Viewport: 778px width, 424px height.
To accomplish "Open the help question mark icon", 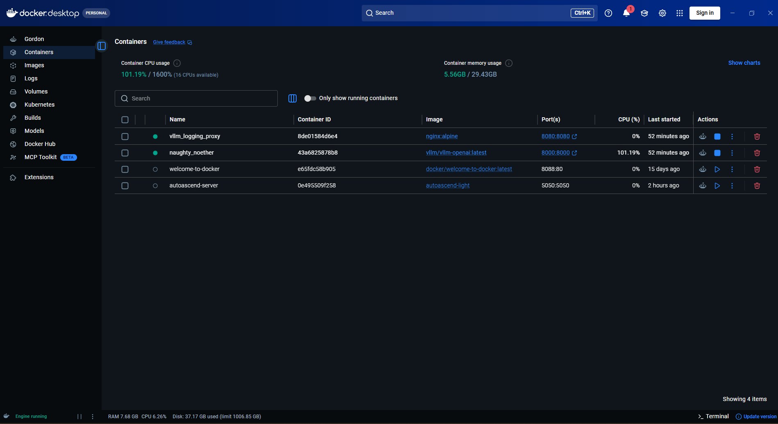I will click(x=608, y=13).
